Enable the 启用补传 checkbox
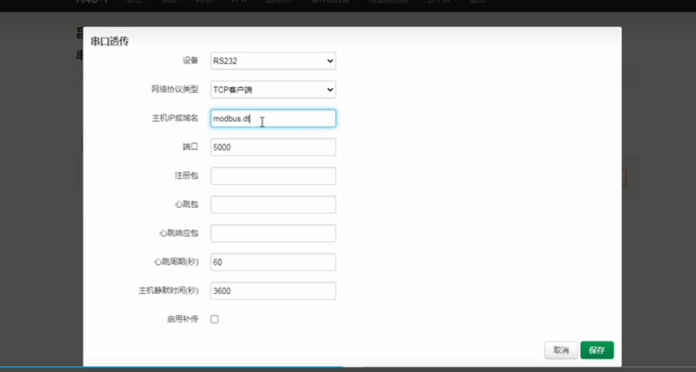 (x=214, y=319)
